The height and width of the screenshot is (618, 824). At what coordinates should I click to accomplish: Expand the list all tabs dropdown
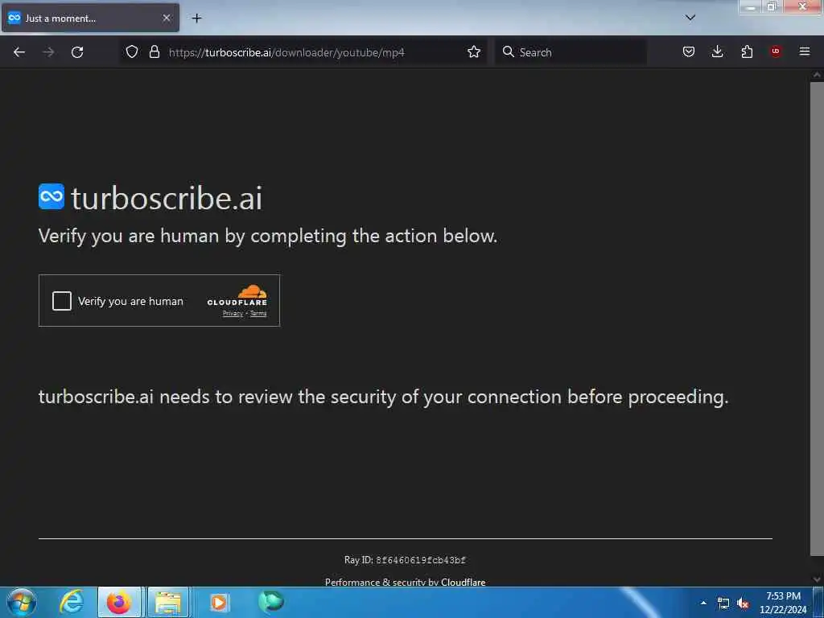690,18
